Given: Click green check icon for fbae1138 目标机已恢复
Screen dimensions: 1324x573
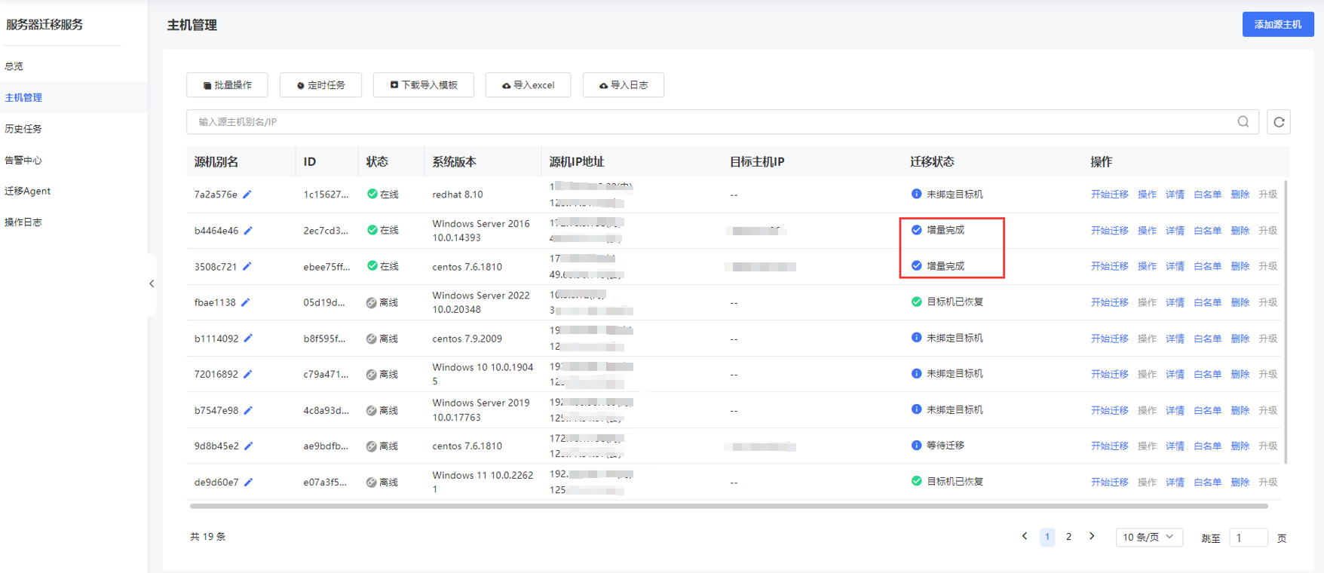Looking at the screenshot, I should pyautogui.click(x=916, y=302).
